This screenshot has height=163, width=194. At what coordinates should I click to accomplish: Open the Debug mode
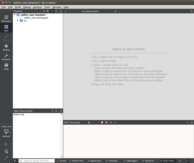(6, 47)
